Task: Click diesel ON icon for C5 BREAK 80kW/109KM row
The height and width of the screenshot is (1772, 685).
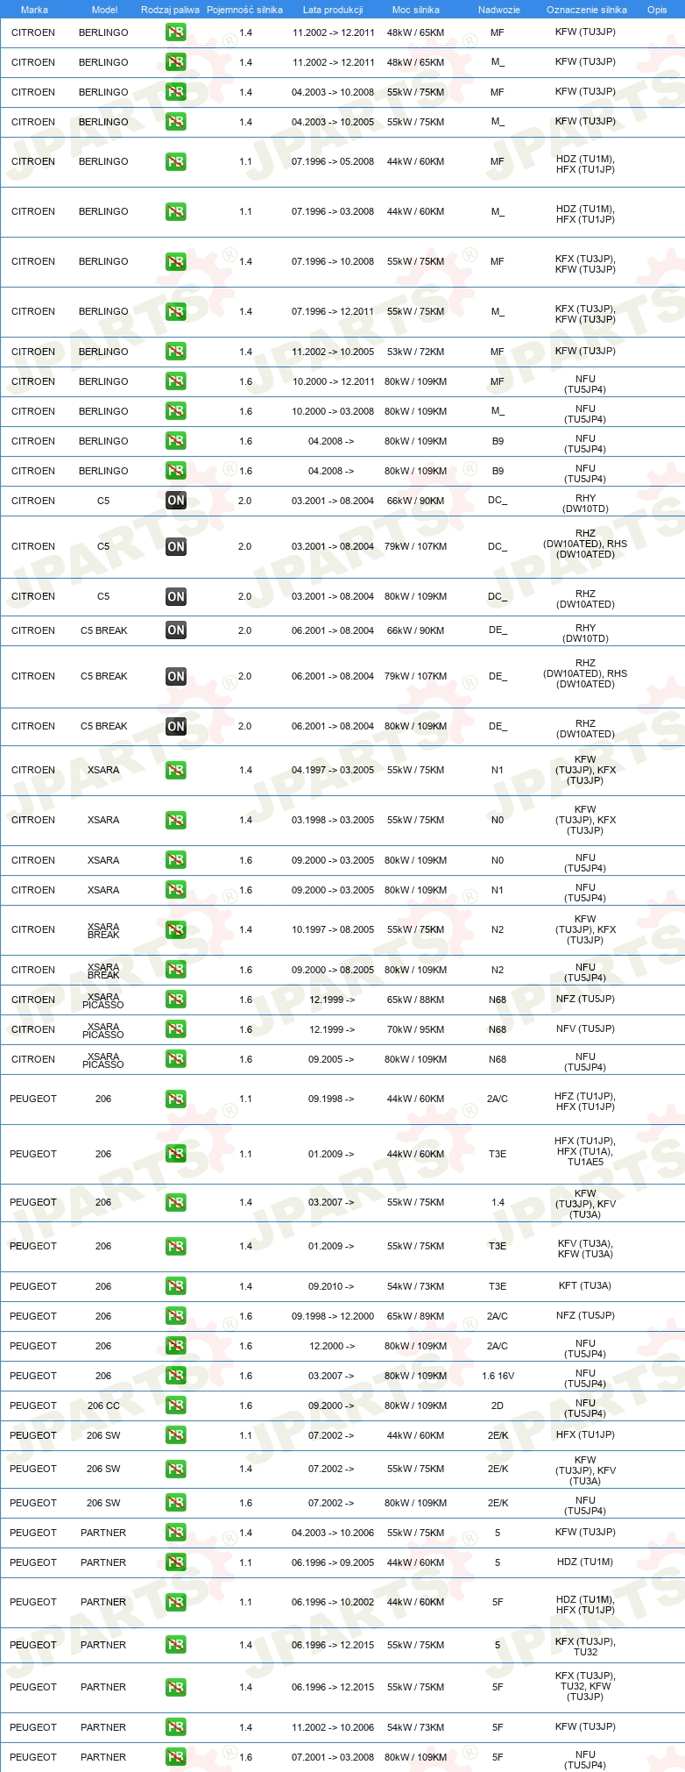Action: coord(176,726)
